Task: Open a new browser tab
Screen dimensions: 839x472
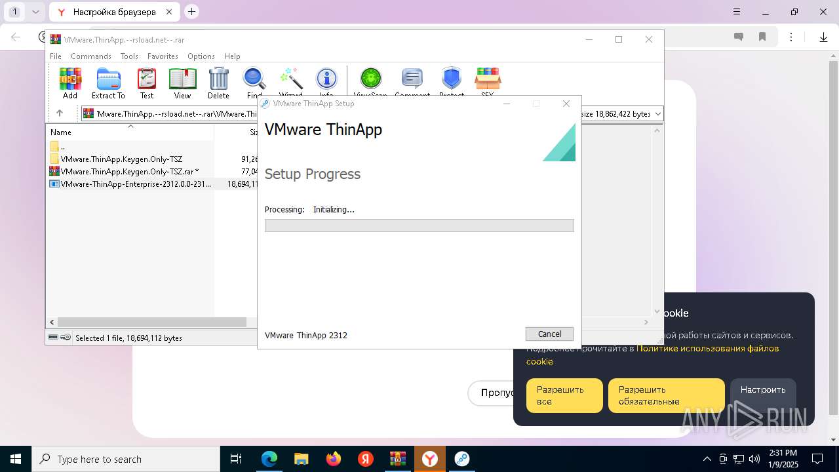Action: pyautogui.click(x=191, y=12)
